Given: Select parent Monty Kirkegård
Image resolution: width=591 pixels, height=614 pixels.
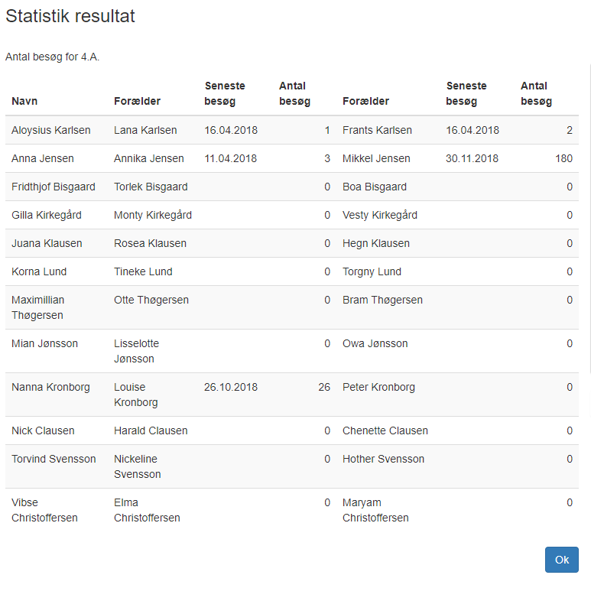Looking at the screenshot, I should click(x=153, y=215).
